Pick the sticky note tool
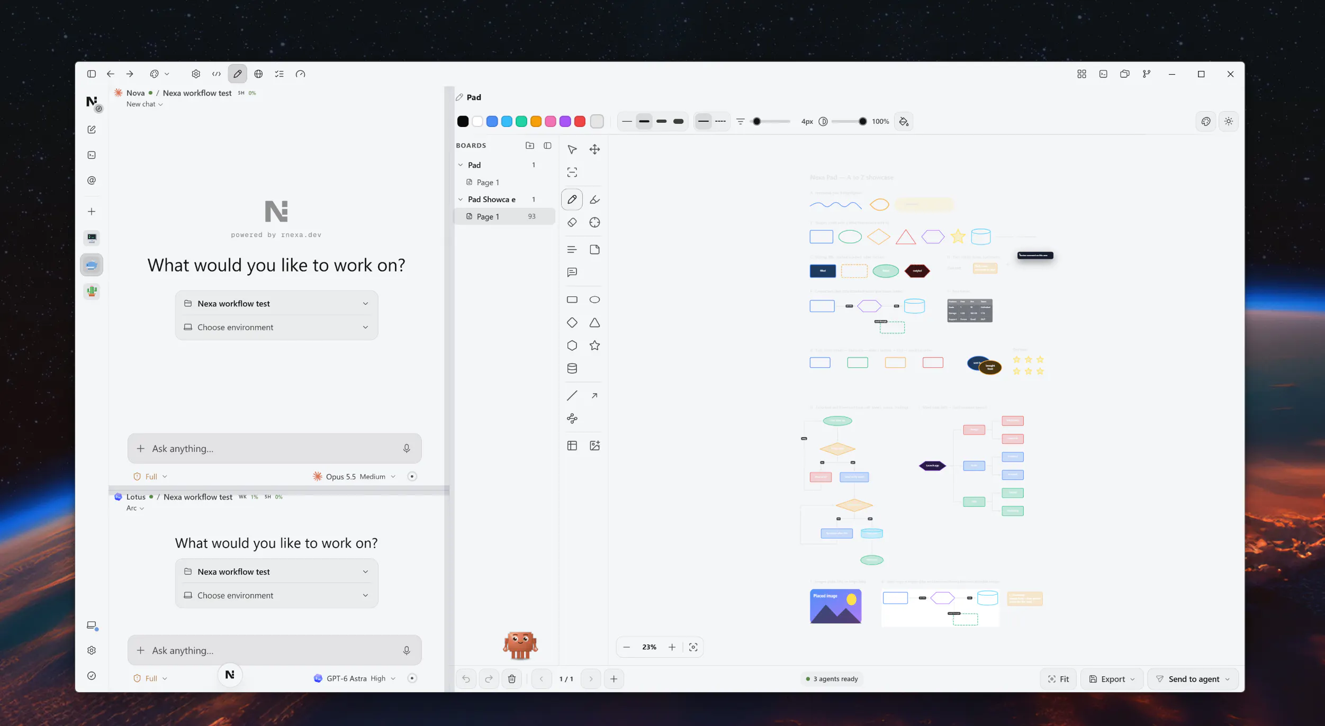Screen dimensions: 1325x726 pyautogui.click(x=594, y=250)
